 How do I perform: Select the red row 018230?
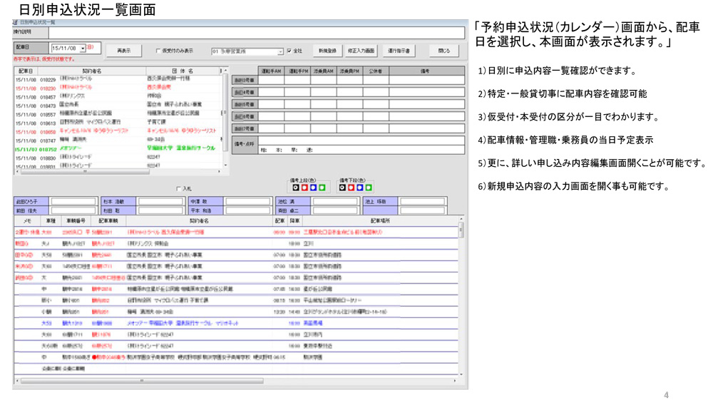(x=118, y=88)
